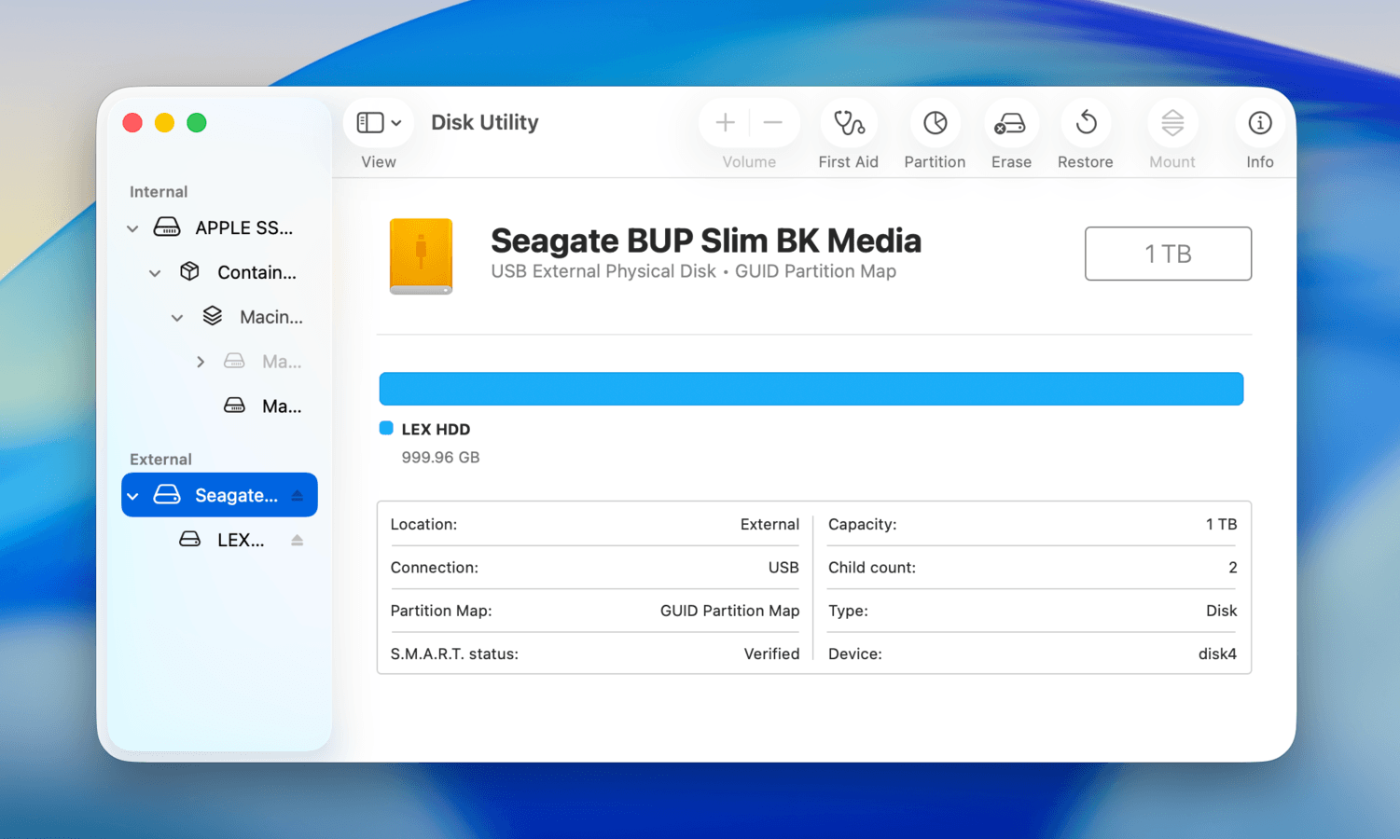Image resolution: width=1400 pixels, height=839 pixels.
Task: Select the greyed-out Ma... volume row
Action: click(219, 362)
